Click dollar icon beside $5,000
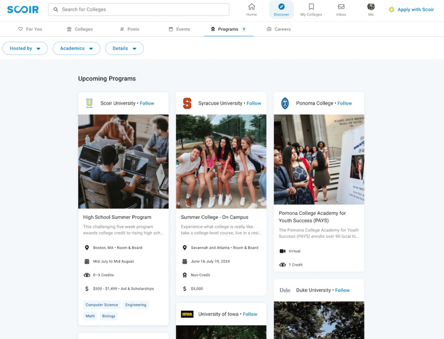Screen dimensions: 444x339 coord(185,289)
